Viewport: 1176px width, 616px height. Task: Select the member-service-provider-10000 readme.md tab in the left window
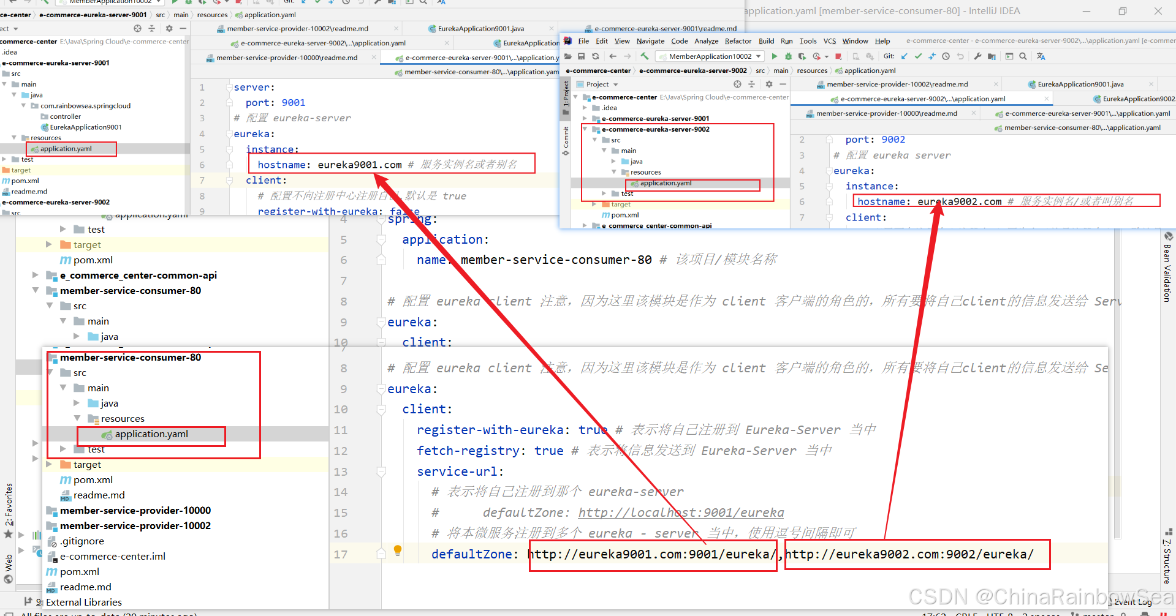point(287,58)
